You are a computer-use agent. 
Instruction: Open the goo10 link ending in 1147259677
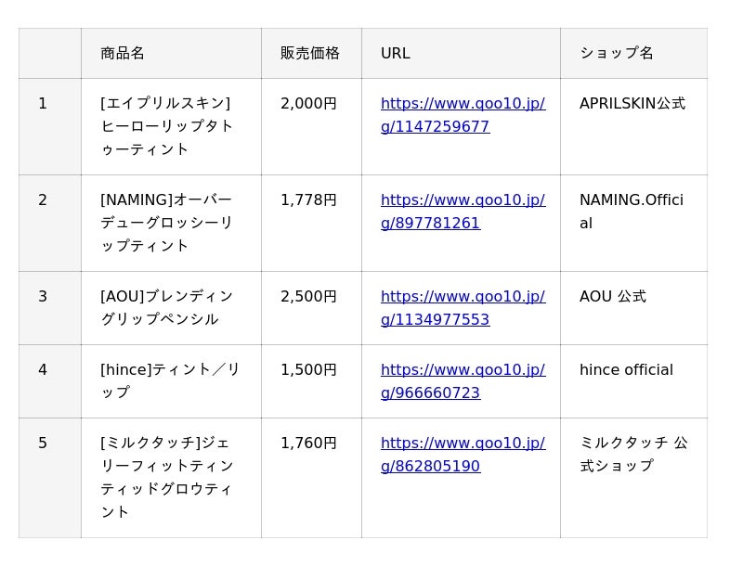pos(463,115)
